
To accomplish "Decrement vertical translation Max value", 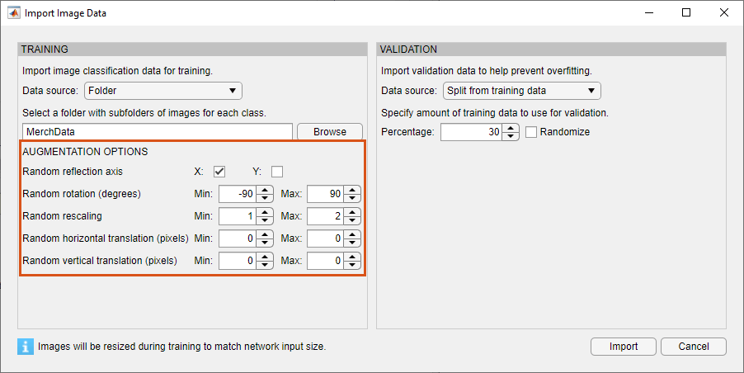I will pos(352,265).
